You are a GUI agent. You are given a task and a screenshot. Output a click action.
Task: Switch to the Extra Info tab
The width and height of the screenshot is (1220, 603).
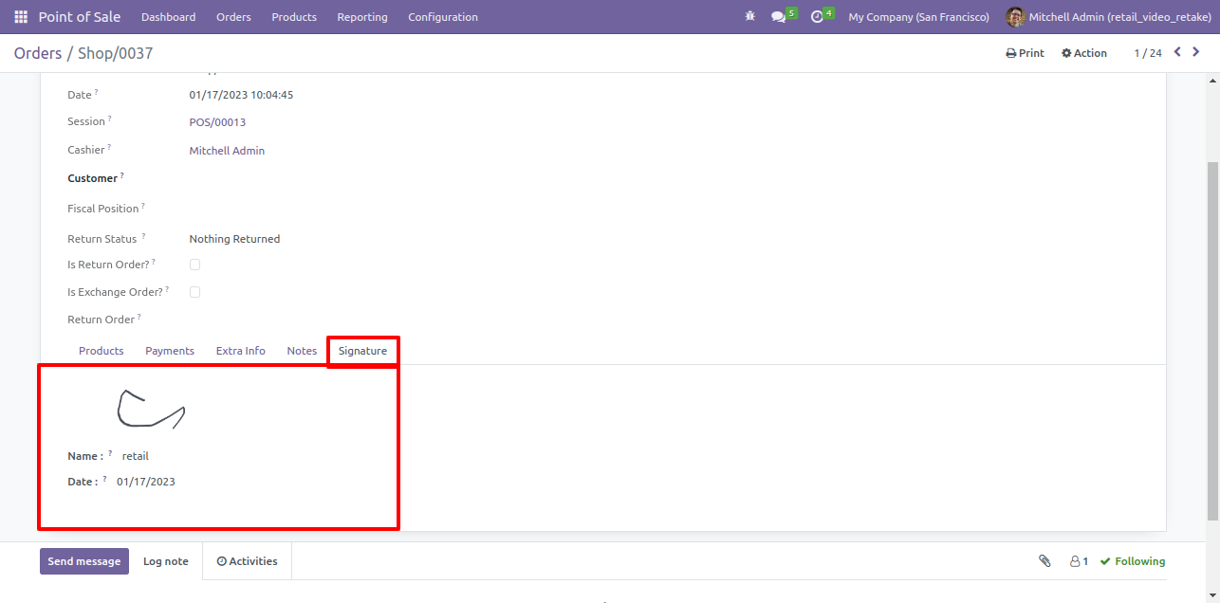[x=241, y=351]
